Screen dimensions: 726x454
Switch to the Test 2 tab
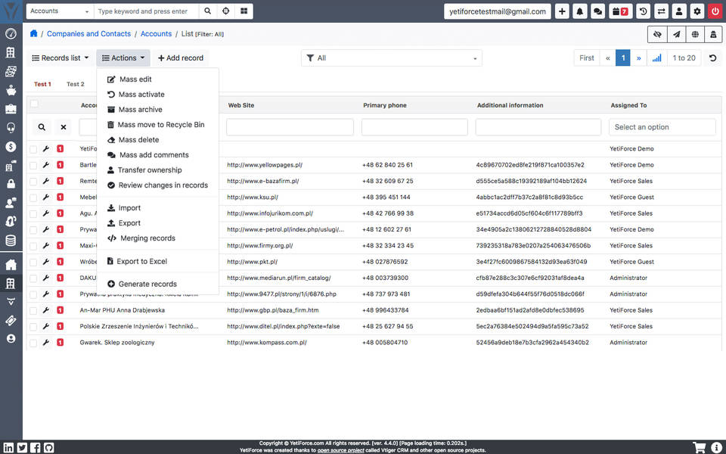tap(76, 84)
